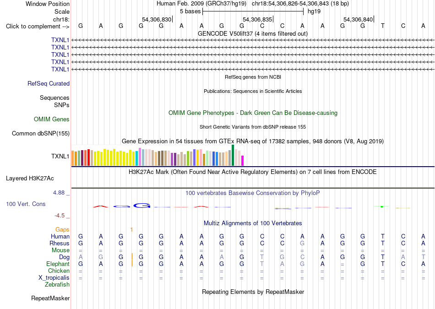Click the Common dbSNP(155) track label
This screenshot has width=435, height=309.
coord(41,133)
